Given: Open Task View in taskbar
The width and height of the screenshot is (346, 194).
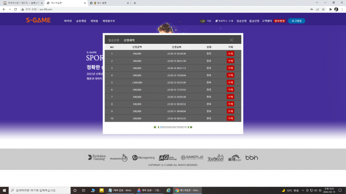Looking at the screenshot, I should (x=83, y=190).
